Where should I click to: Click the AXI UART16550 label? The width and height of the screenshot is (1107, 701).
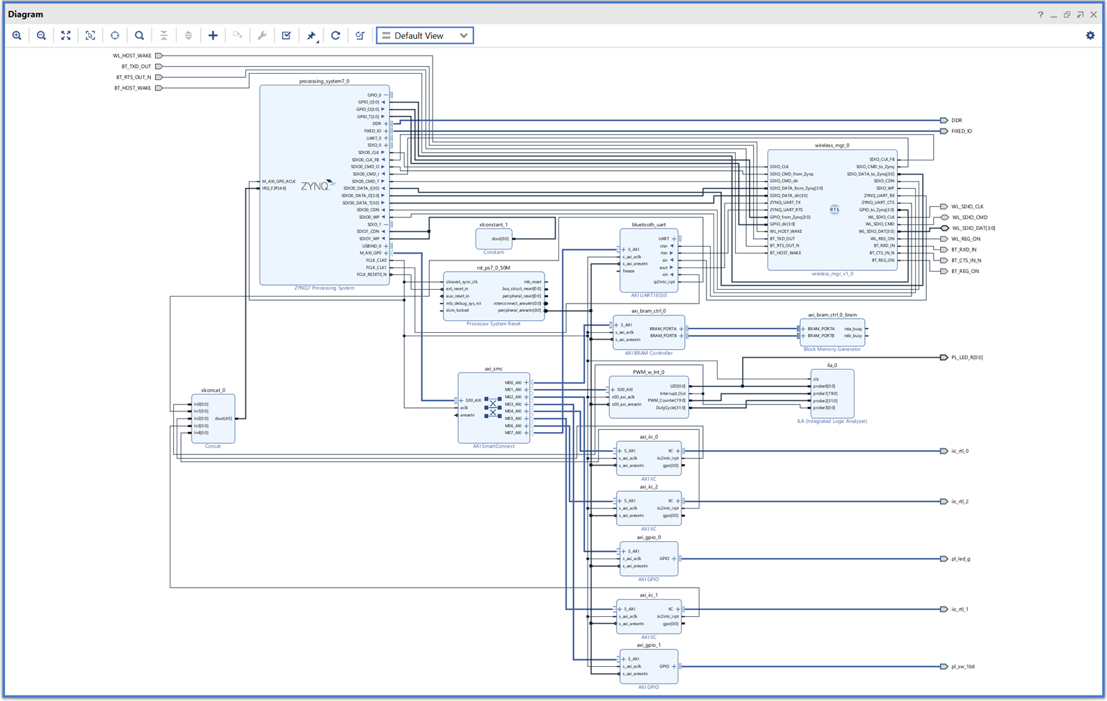tap(649, 295)
